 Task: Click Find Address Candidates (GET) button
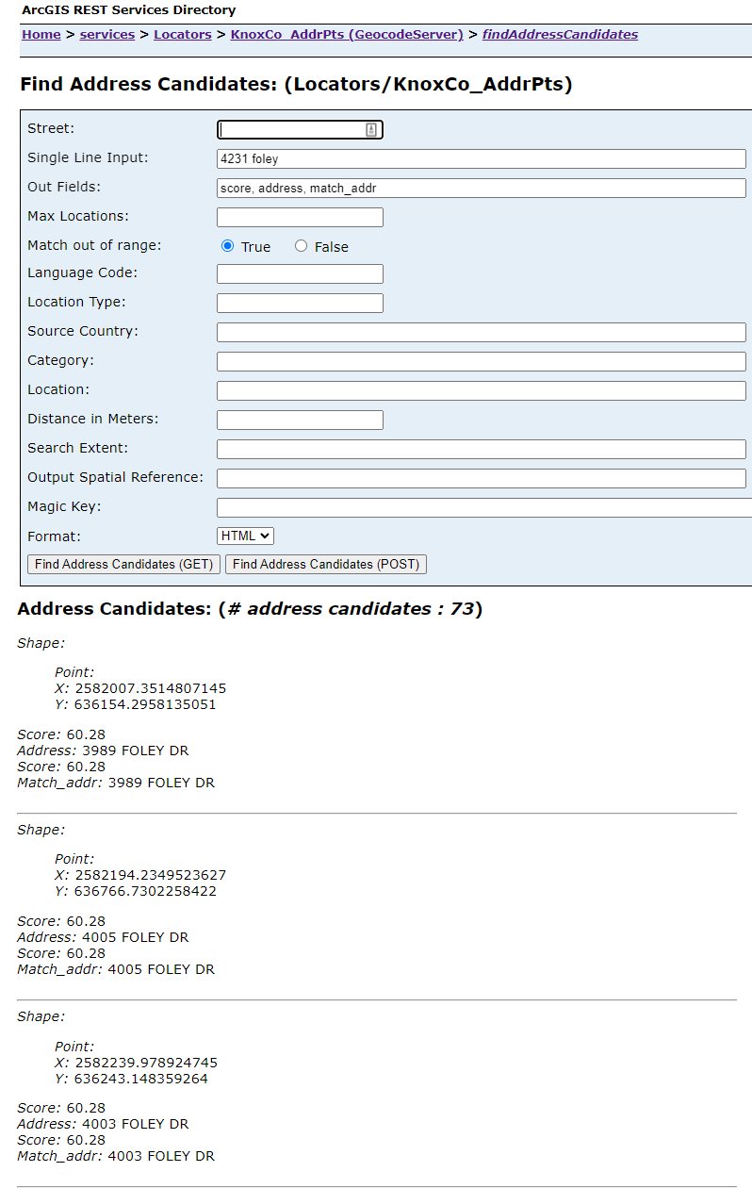click(x=124, y=564)
